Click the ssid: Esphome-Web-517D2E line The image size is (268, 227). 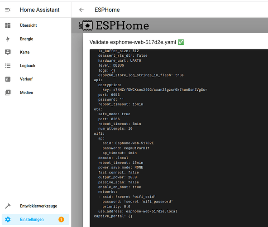pyautogui.click(x=128, y=143)
